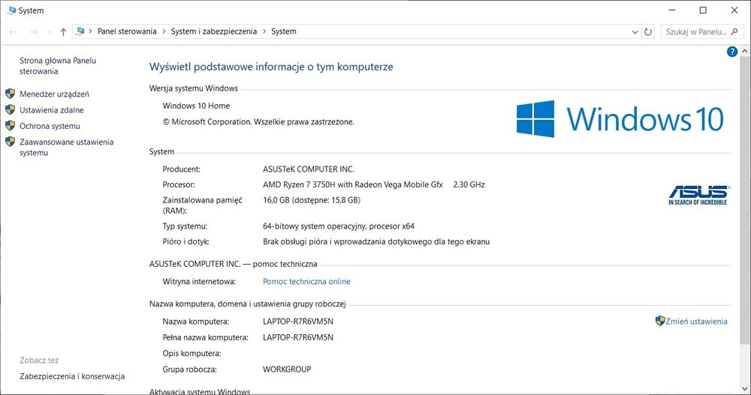Click the magnifier search icon
Image resolution: width=751 pixels, height=395 pixels.
tap(734, 31)
